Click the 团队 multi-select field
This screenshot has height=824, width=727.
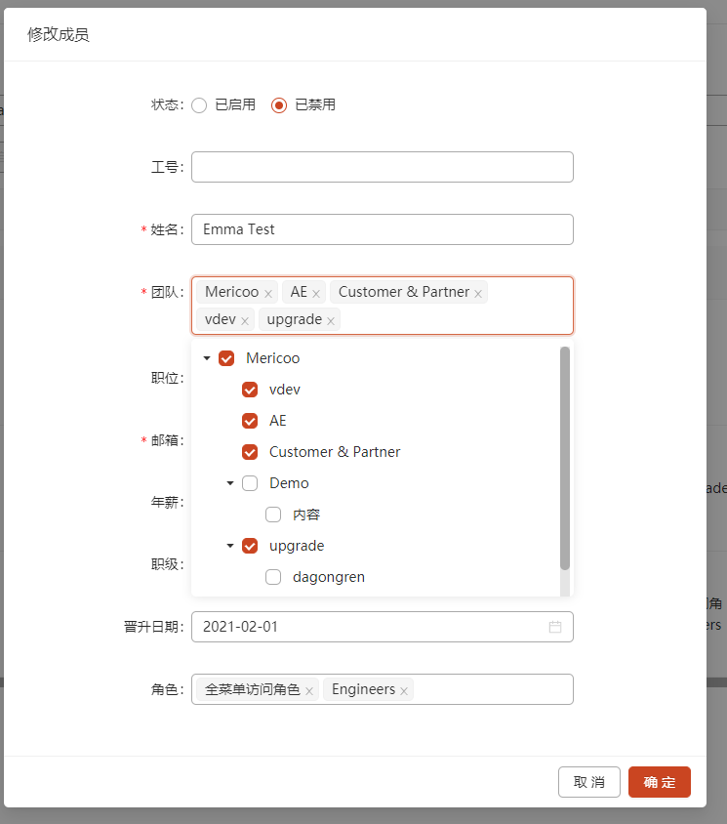point(383,306)
